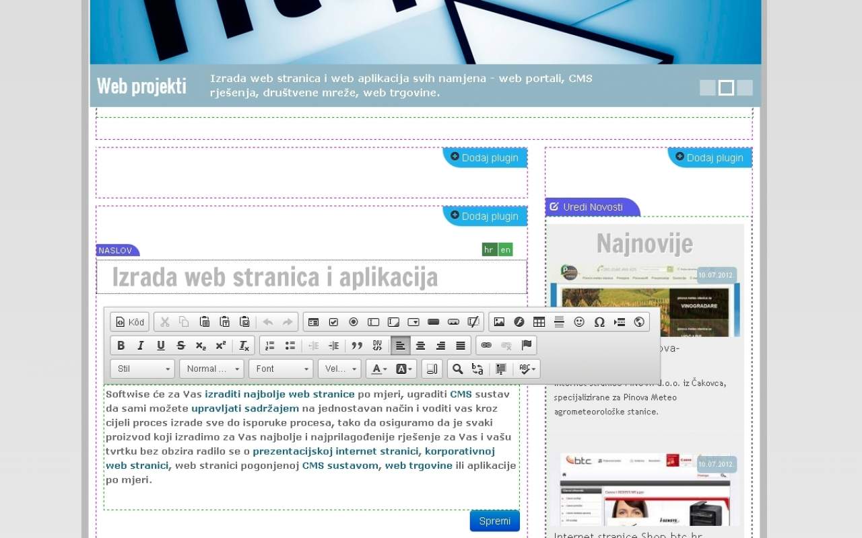Click the Redo arrow icon

click(x=288, y=322)
